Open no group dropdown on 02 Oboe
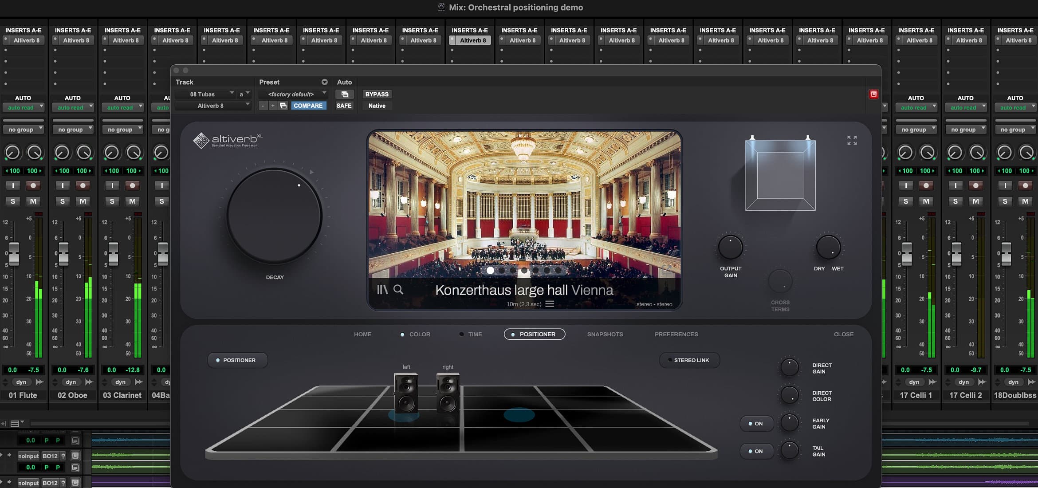This screenshot has width=1038, height=488. click(73, 130)
